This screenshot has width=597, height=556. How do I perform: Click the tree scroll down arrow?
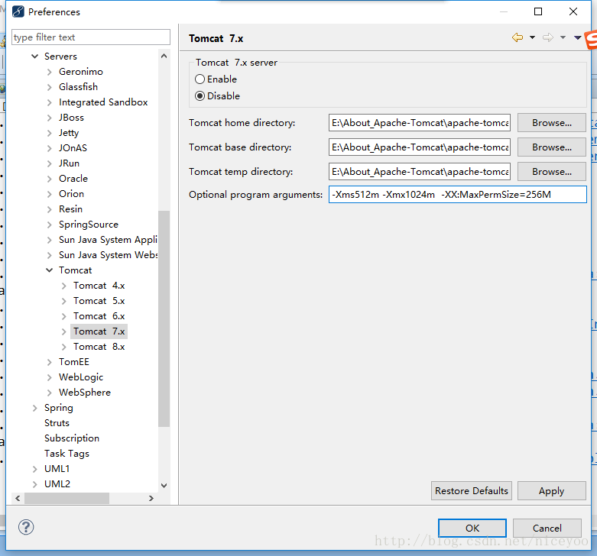[164, 485]
